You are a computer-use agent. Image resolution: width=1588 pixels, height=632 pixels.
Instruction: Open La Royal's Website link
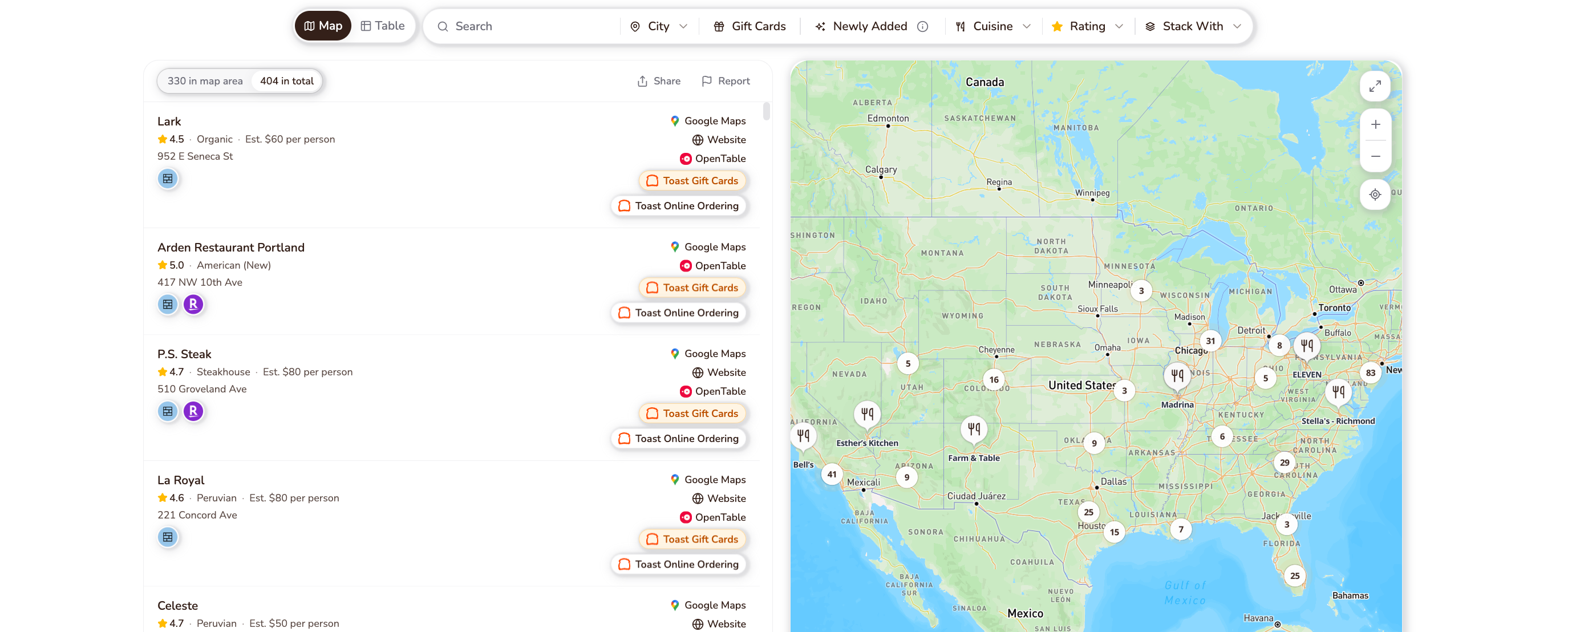[719, 498]
